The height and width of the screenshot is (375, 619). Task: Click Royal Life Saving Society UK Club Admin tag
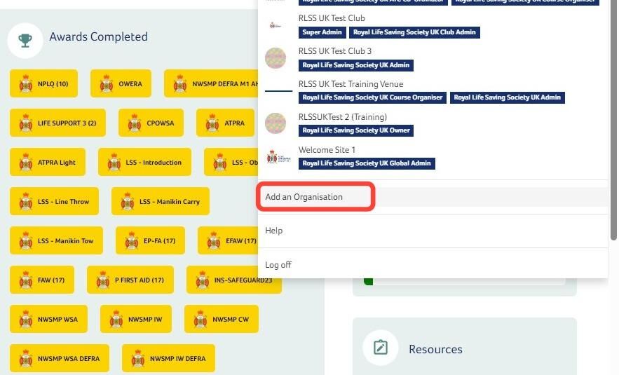(x=414, y=32)
